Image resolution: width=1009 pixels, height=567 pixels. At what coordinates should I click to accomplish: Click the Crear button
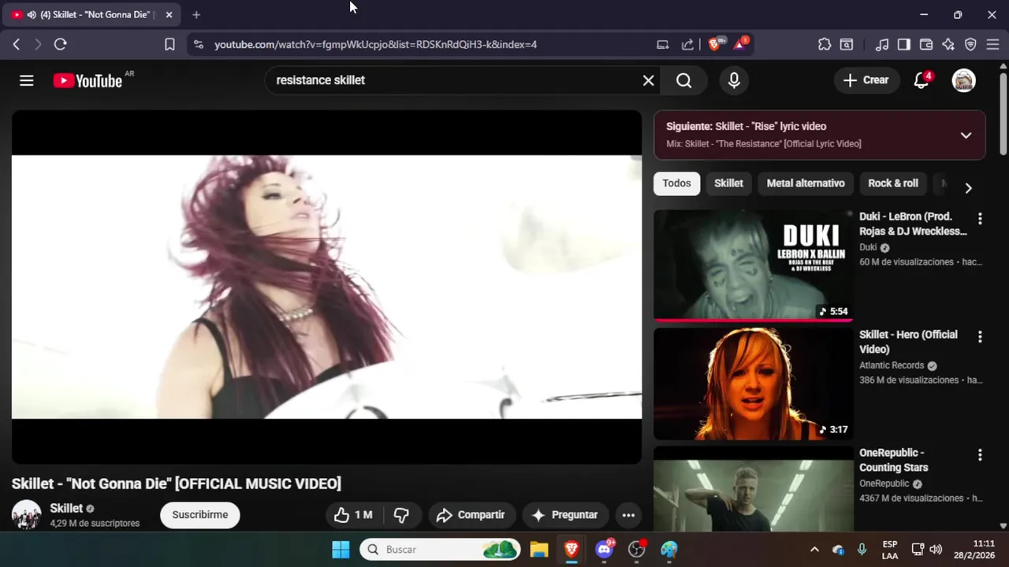(866, 80)
